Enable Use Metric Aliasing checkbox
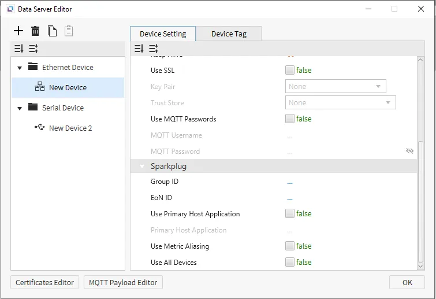This screenshot has height=299, width=436. coord(290,246)
